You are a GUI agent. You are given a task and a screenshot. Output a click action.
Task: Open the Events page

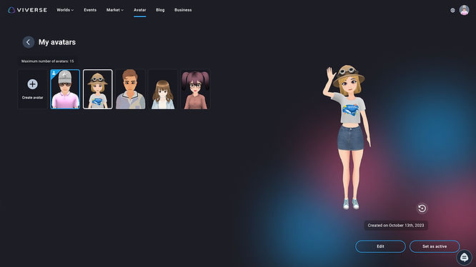[x=90, y=10]
